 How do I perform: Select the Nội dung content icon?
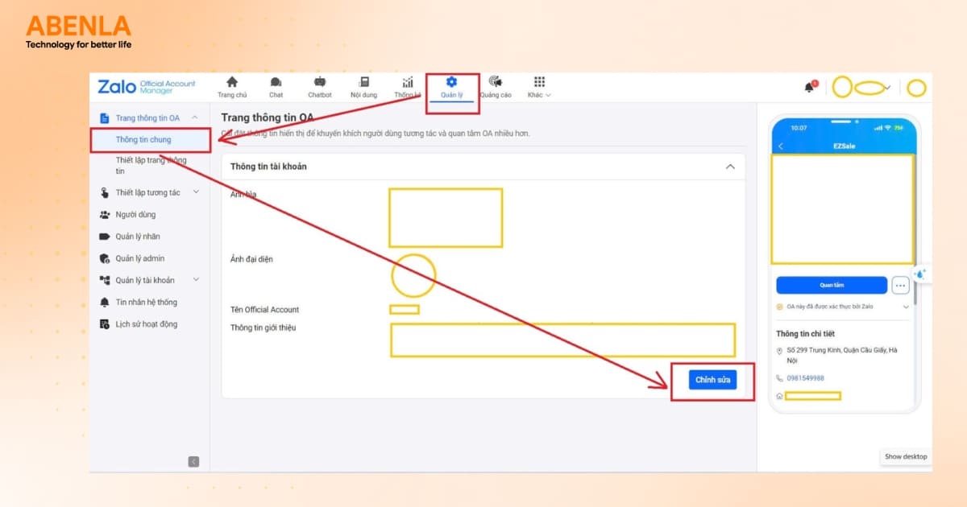[364, 82]
